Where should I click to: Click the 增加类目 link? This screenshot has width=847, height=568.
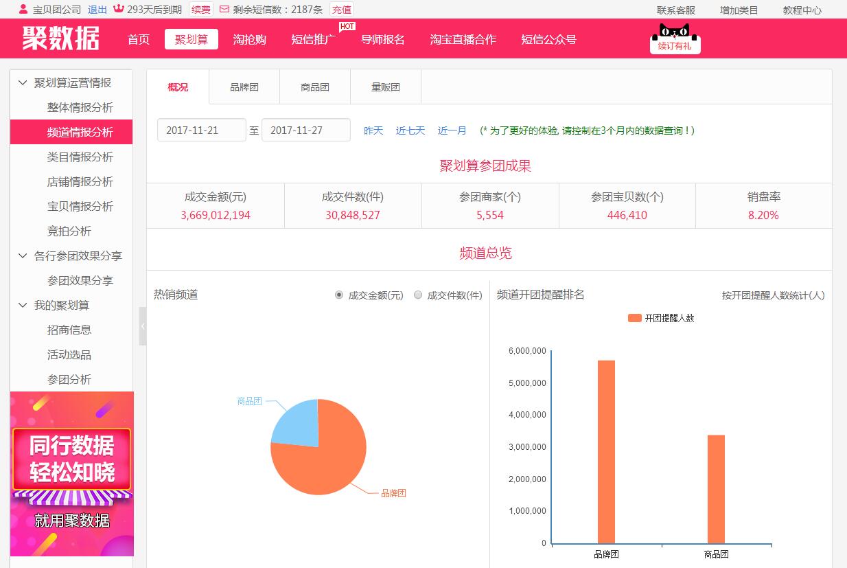click(x=739, y=10)
